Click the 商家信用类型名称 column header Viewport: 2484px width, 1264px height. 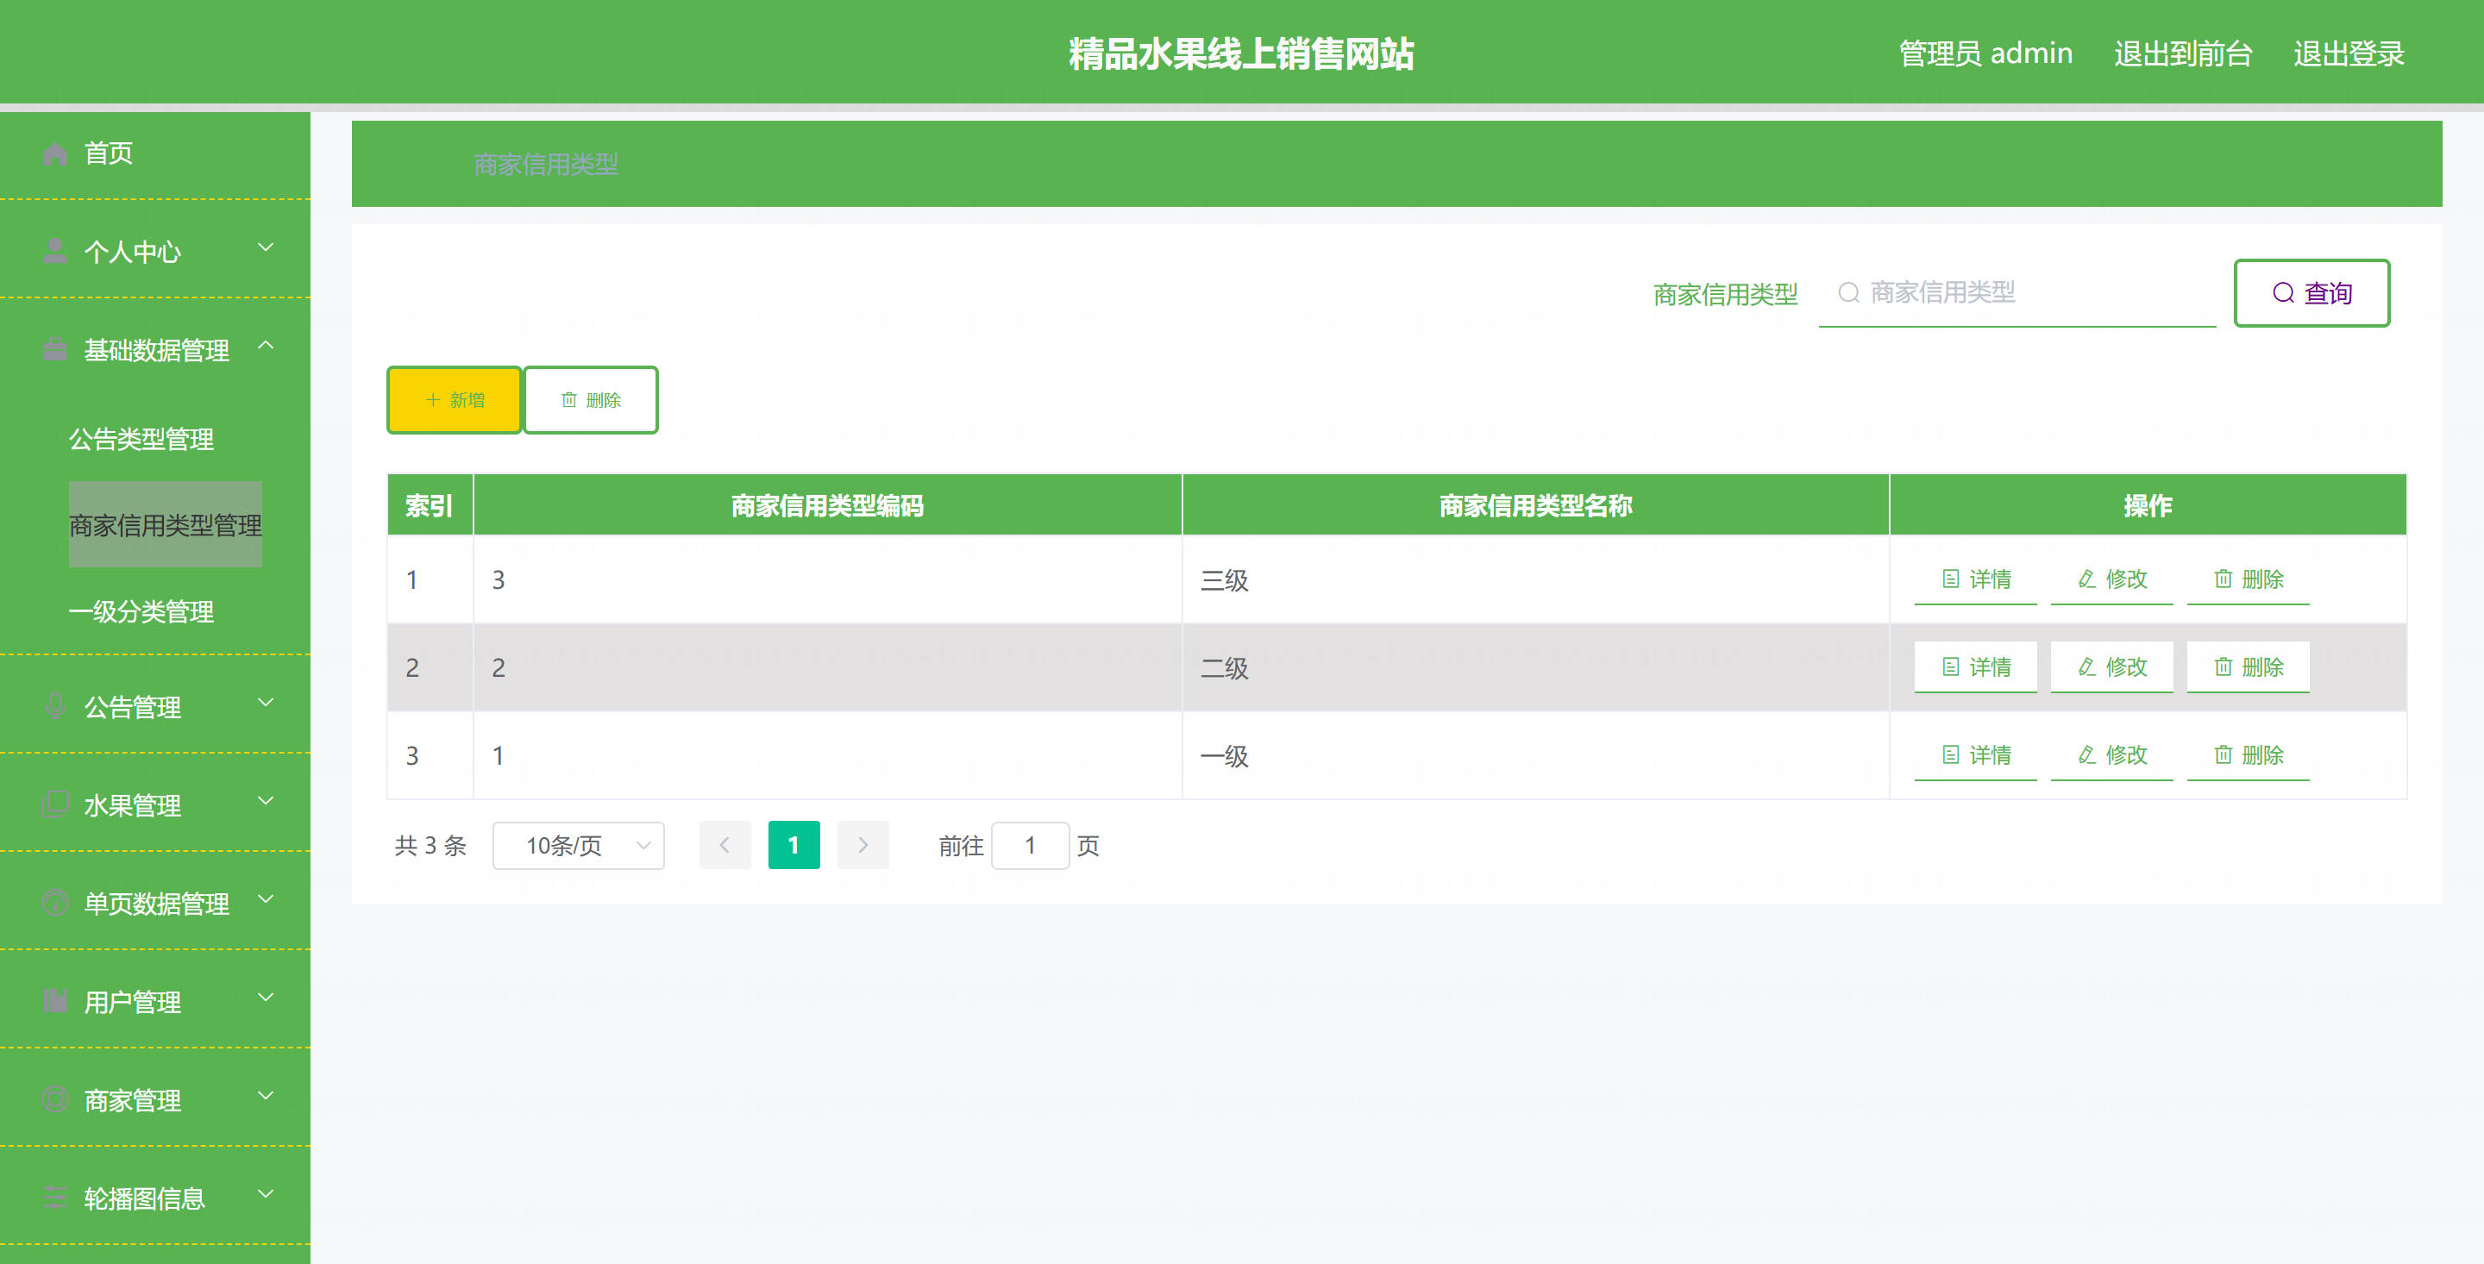coord(1535,505)
